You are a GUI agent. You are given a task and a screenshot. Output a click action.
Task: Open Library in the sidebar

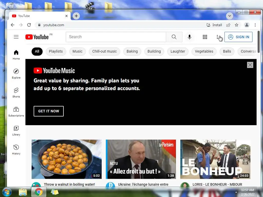(16, 131)
